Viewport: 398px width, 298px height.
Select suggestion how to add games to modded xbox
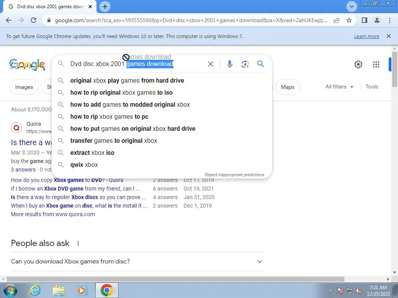click(162, 105)
